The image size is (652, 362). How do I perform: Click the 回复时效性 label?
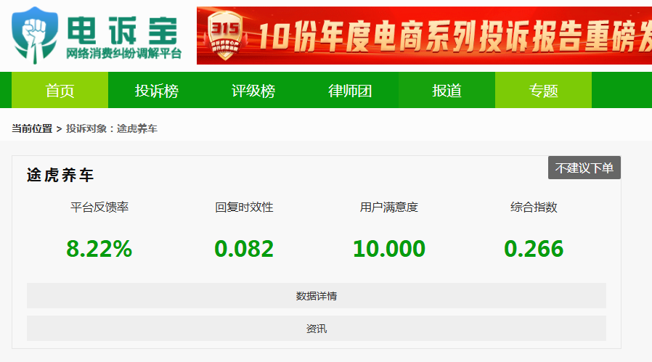[x=244, y=207]
